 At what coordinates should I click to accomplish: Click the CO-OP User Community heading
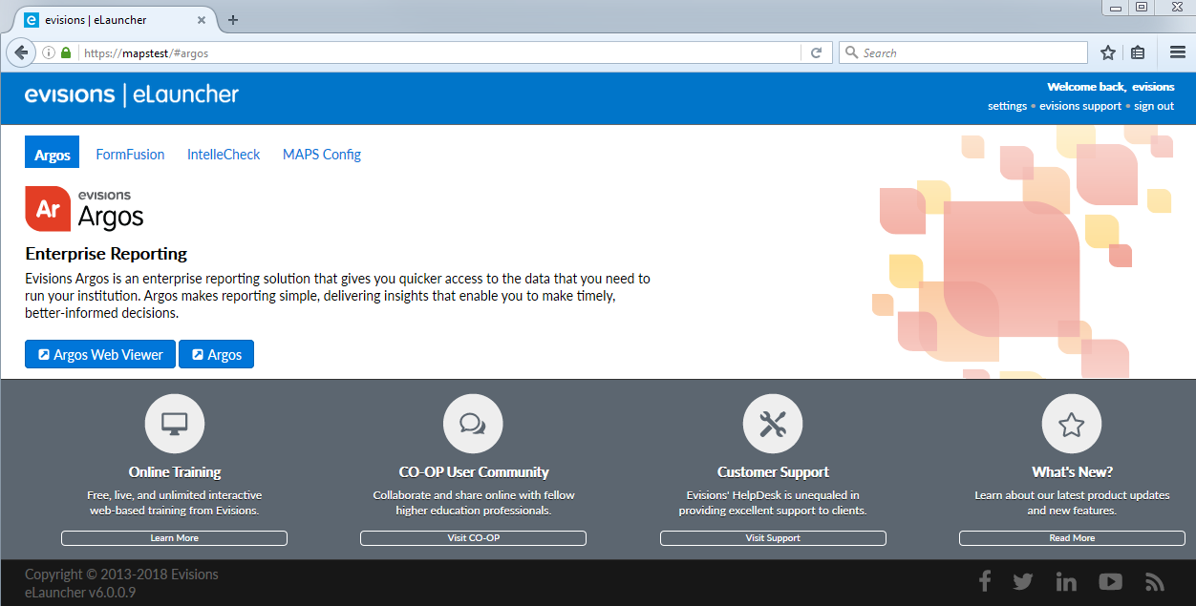tap(474, 472)
